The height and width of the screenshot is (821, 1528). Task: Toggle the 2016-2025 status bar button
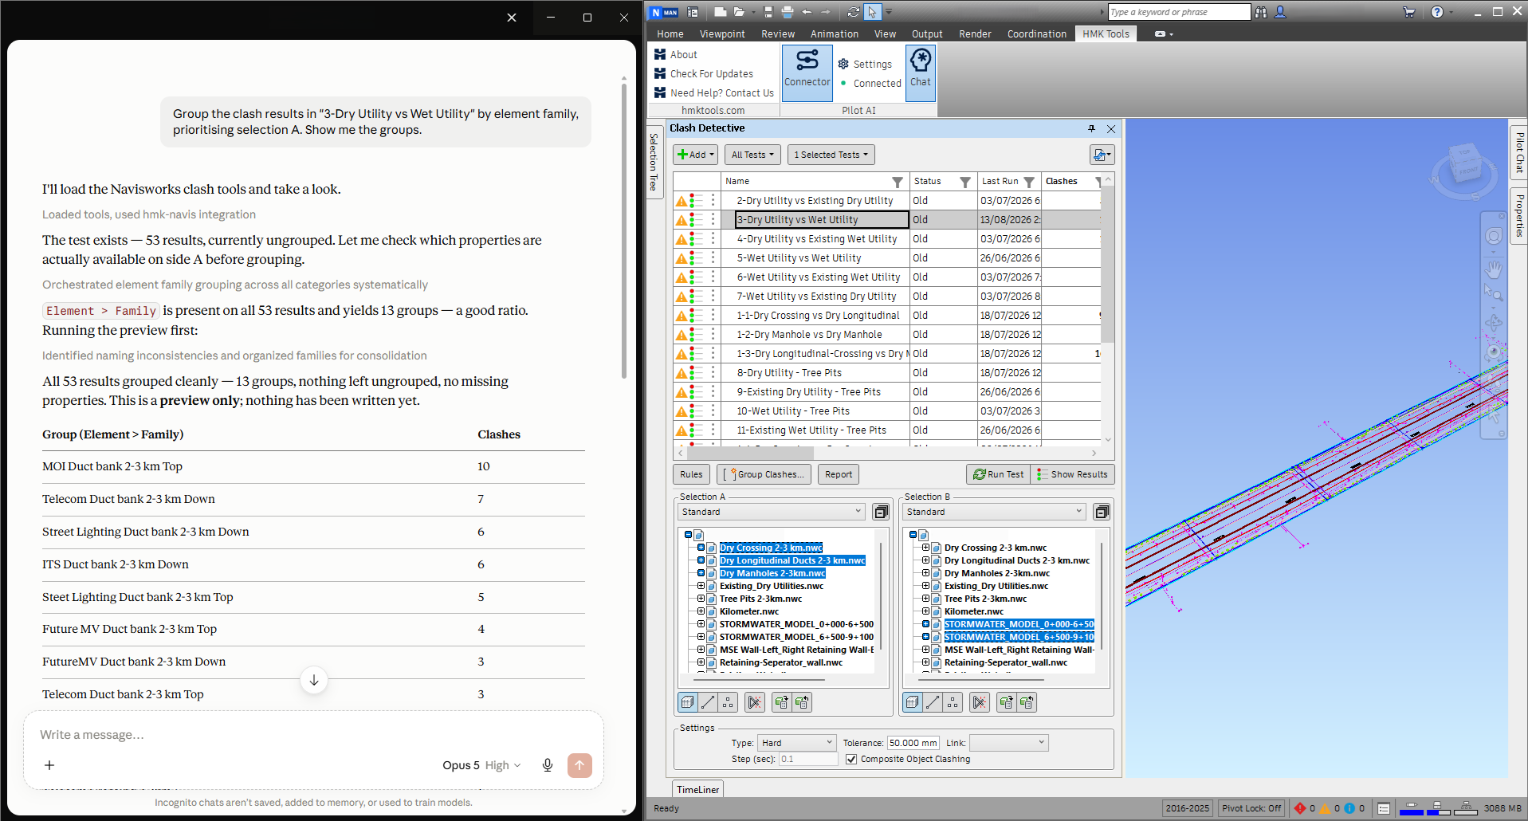1188,808
